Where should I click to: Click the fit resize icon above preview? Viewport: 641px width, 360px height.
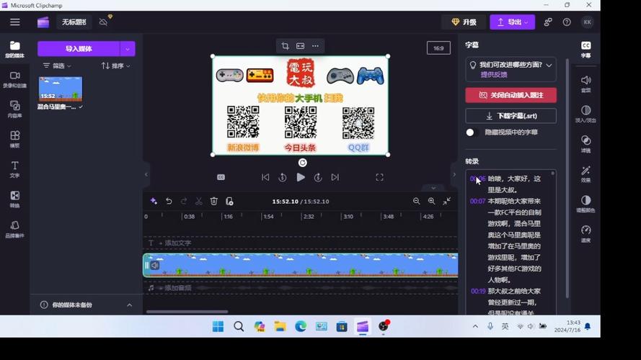[301, 46]
